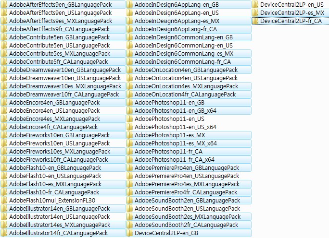This screenshot has height=238, width=329.
Task: Click the folder icon beside AdobePhotoshop11-en_US
Action: pos(130,119)
